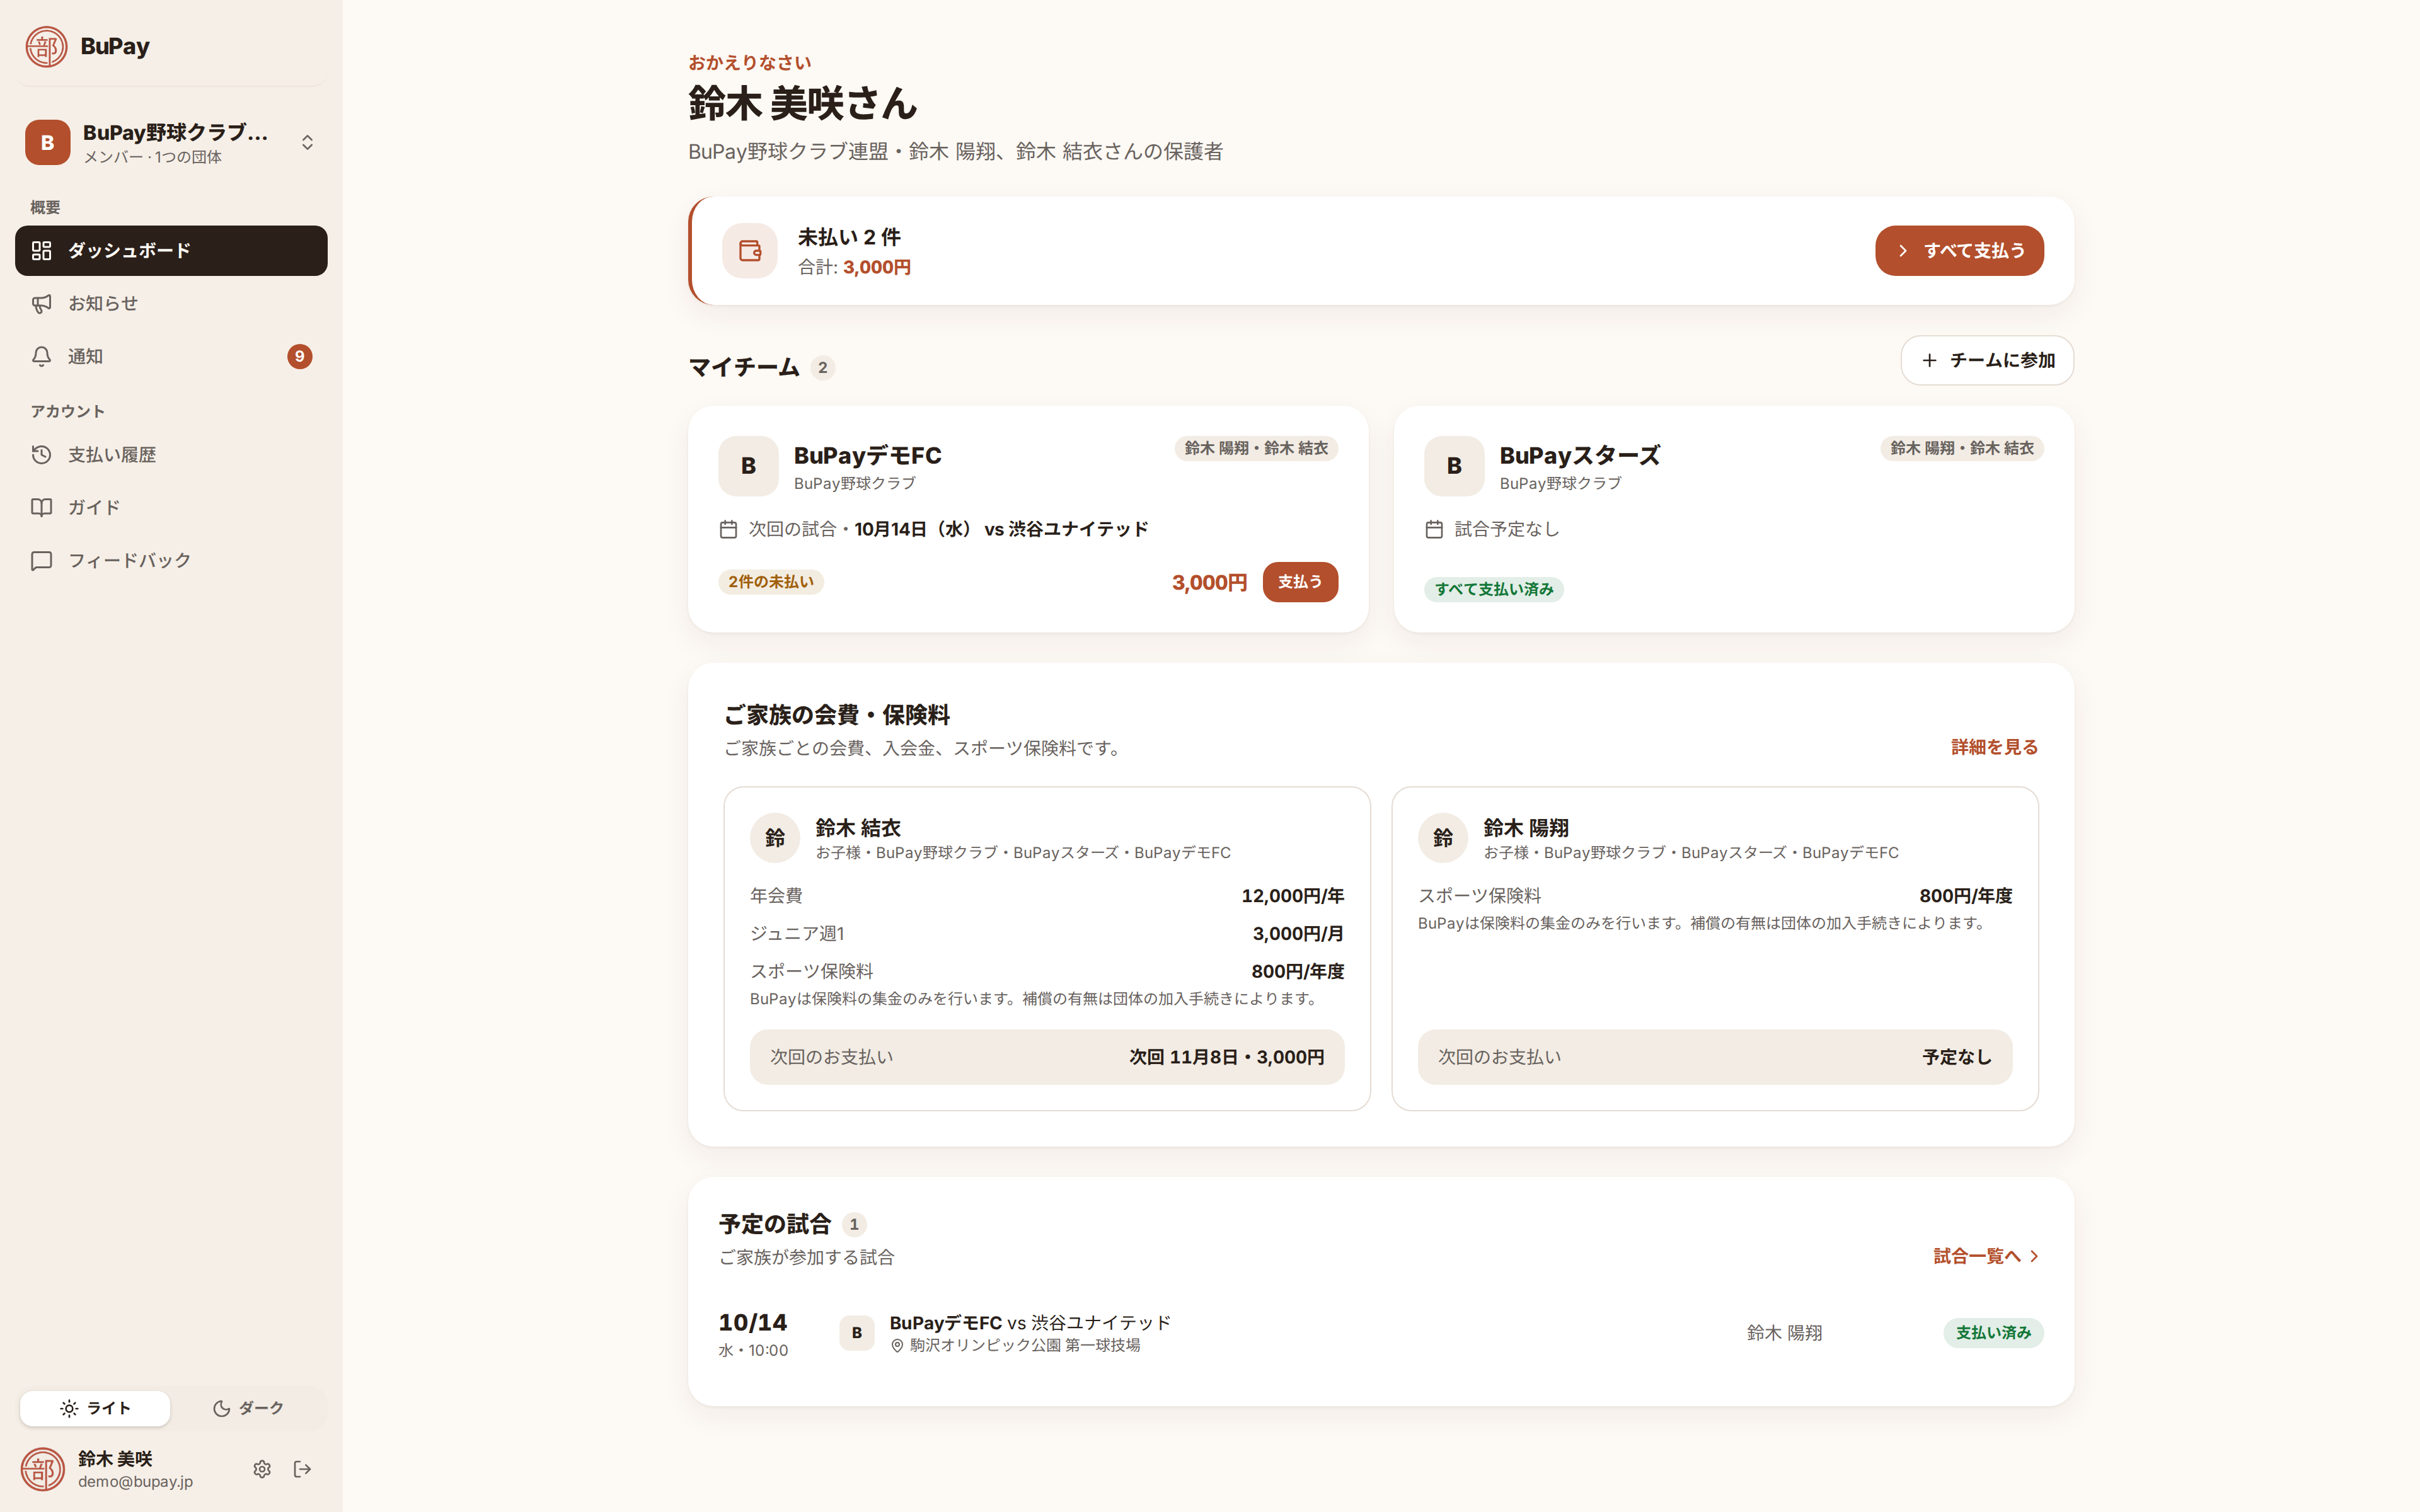
Task: Click the B team icon in the 10/14 match row
Action: pyautogui.click(x=856, y=1333)
